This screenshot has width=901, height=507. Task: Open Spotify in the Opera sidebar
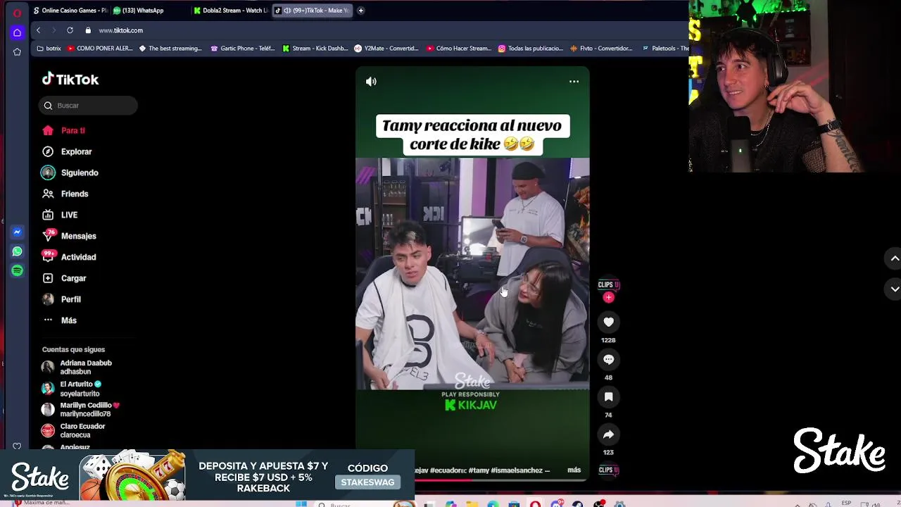[x=17, y=270]
